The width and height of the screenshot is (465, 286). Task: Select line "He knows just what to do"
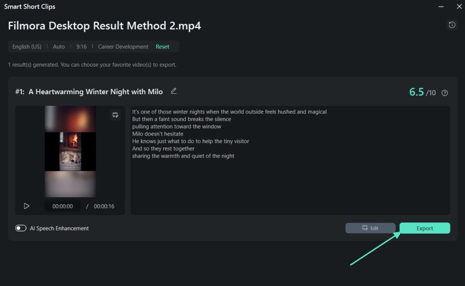(190, 141)
